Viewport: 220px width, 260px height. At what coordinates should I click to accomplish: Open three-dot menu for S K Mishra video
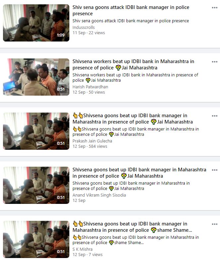click(x=215, y=224)
